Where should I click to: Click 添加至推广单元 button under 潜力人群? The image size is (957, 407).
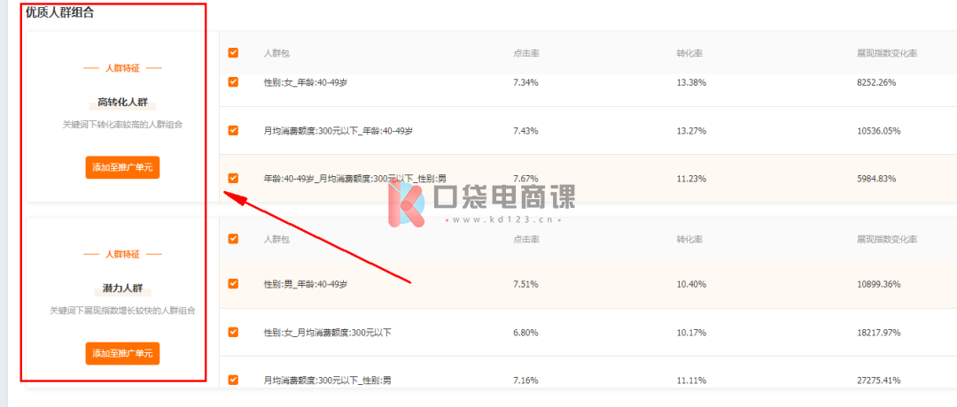point(122,353)
